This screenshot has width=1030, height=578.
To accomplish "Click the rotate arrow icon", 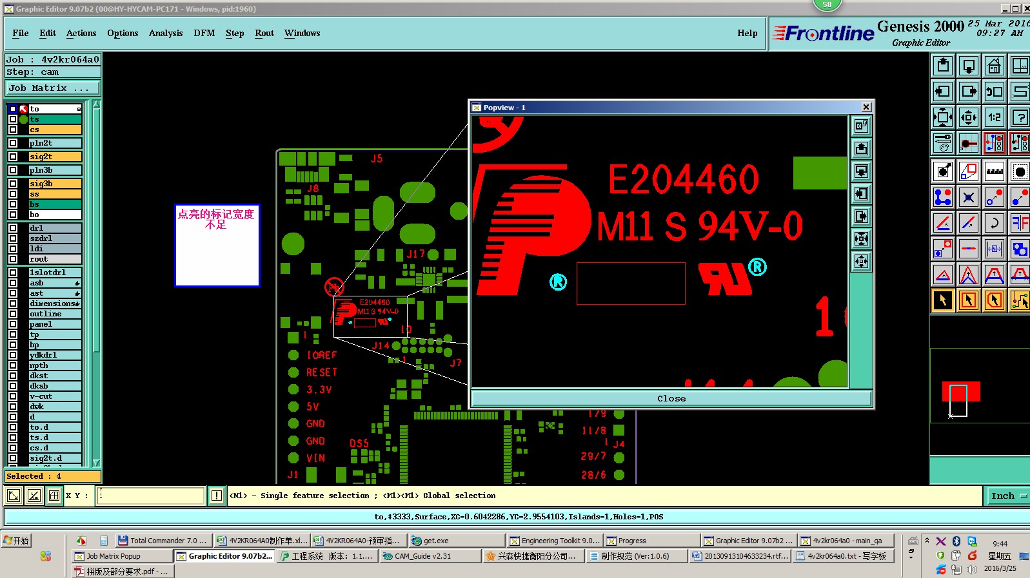I will click(x=995, y=223).
